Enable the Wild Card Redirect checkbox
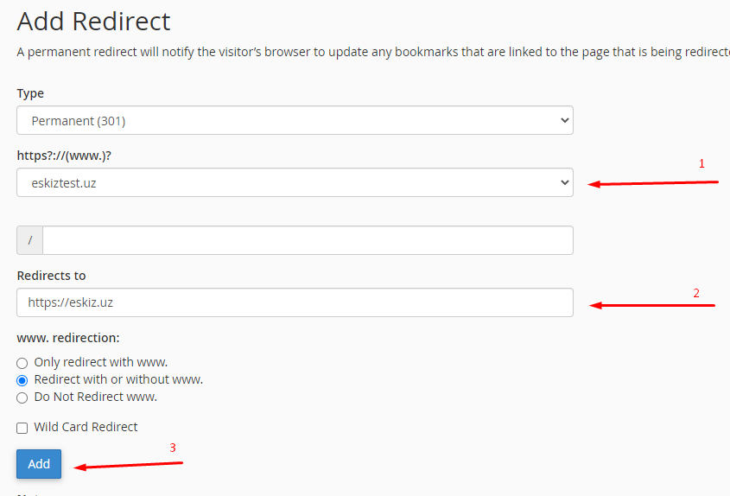The image size is (730, 496). tap(22, 428)
